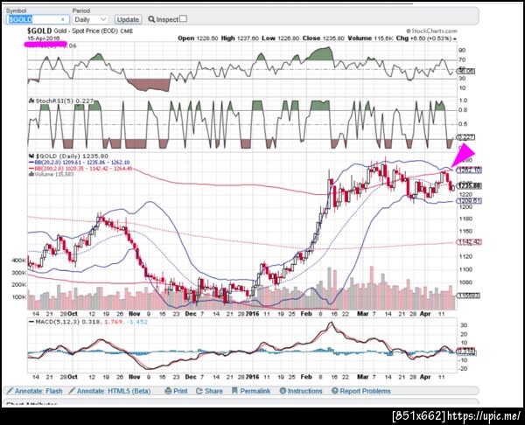The height and width of the screenshot is (425, 525).
Task: Click the 1209.61 lower band price label
Action: 469,201
